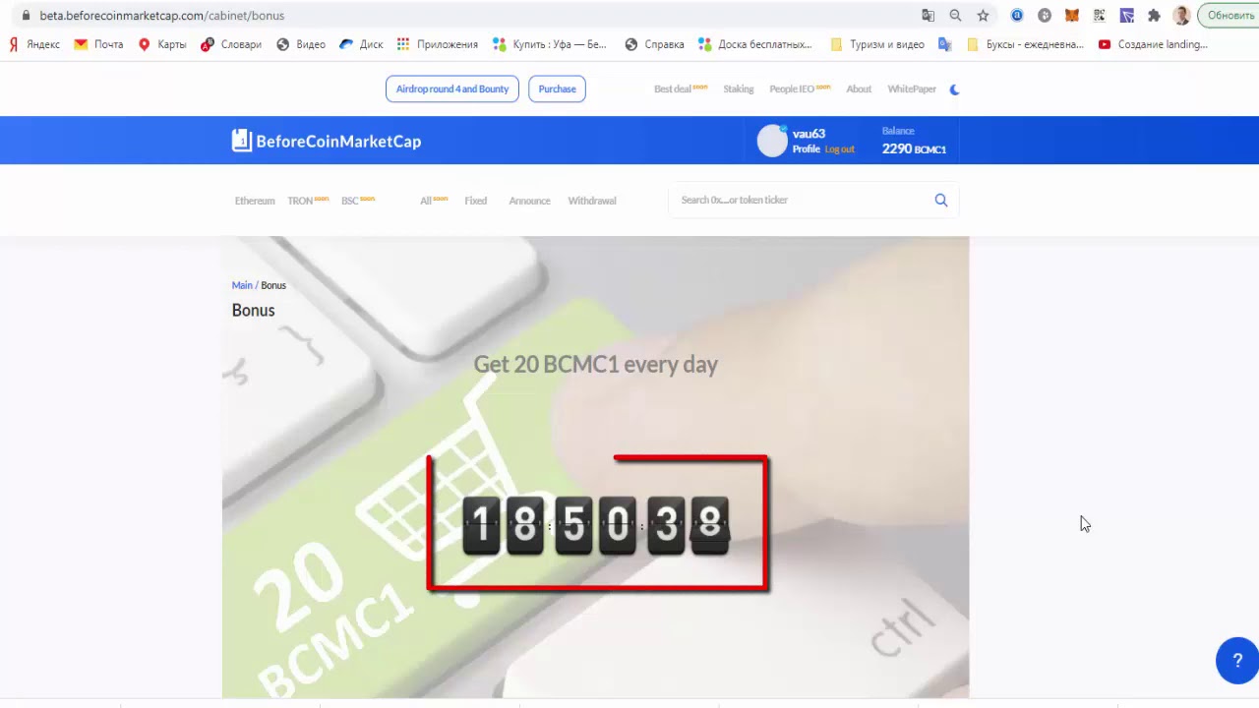The width and height of the screenshot is (1259, 708).
Task: Open the People IEO menu item
Action: [799, 88]
